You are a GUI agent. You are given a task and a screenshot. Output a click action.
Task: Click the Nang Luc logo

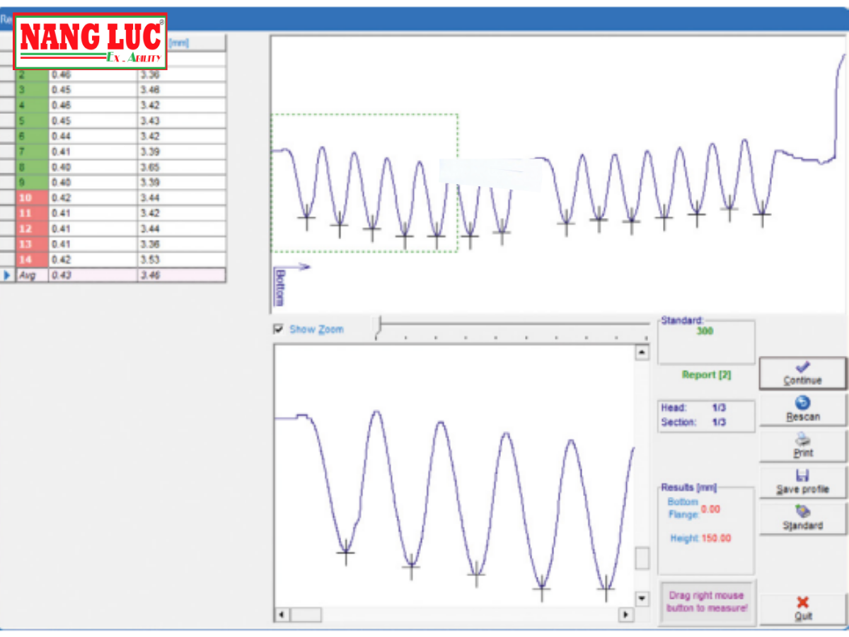pyautogui.click(x=91, y=41)
